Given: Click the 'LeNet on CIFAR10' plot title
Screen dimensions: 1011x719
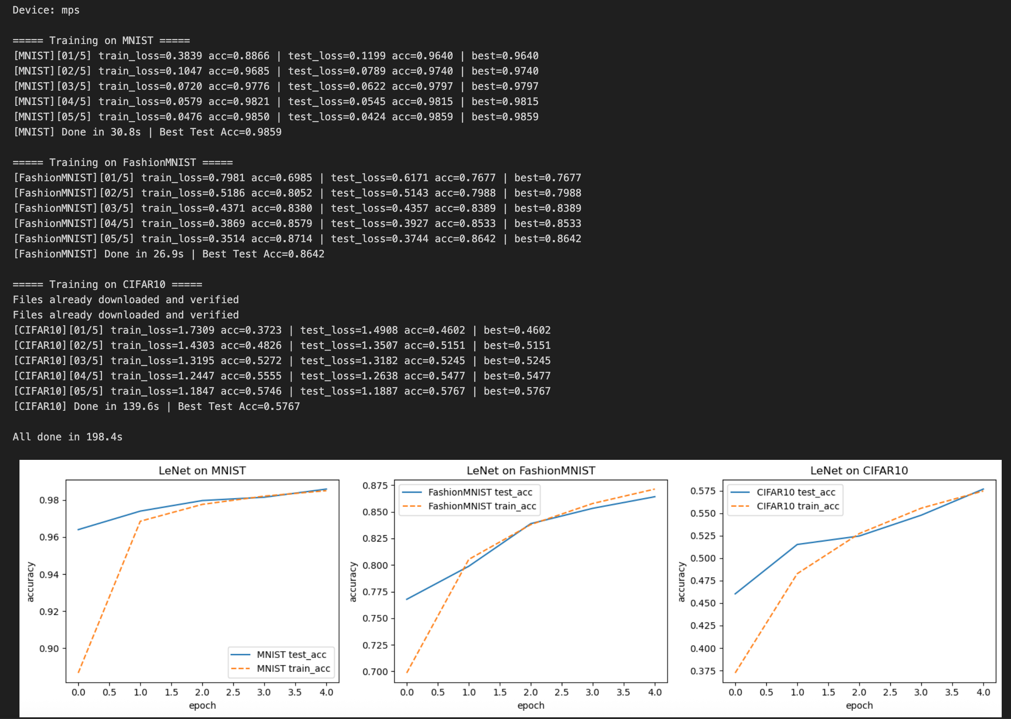Looking at the screenshot, I should pos(859,470).
